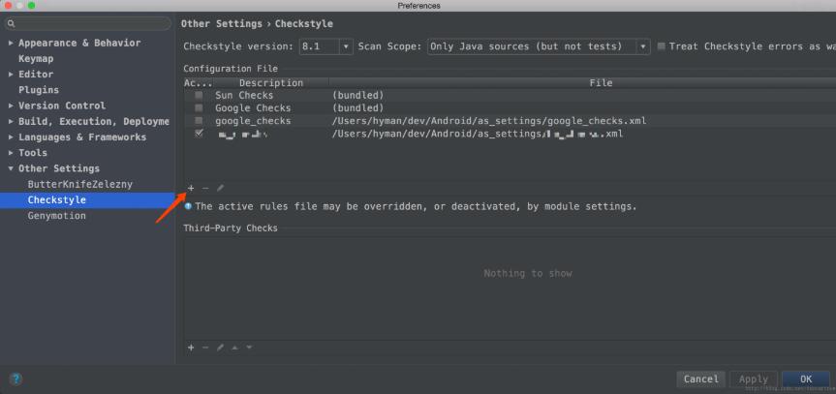This screenshot has width=836, height=394.
Task: Click the OK button
Action: [806, 379]
